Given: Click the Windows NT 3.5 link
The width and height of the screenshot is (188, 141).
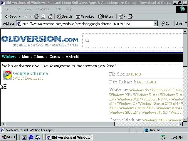Looking at the screenshot, I should pos(155,113).
